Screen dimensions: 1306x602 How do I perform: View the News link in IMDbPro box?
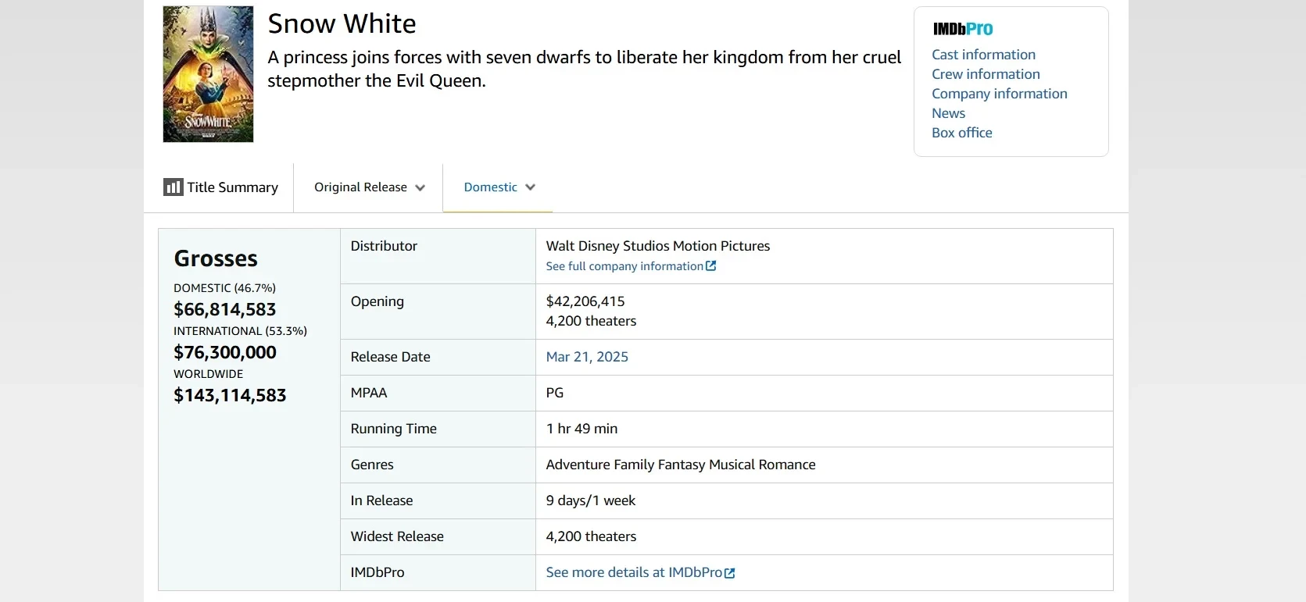click(948, 113)
